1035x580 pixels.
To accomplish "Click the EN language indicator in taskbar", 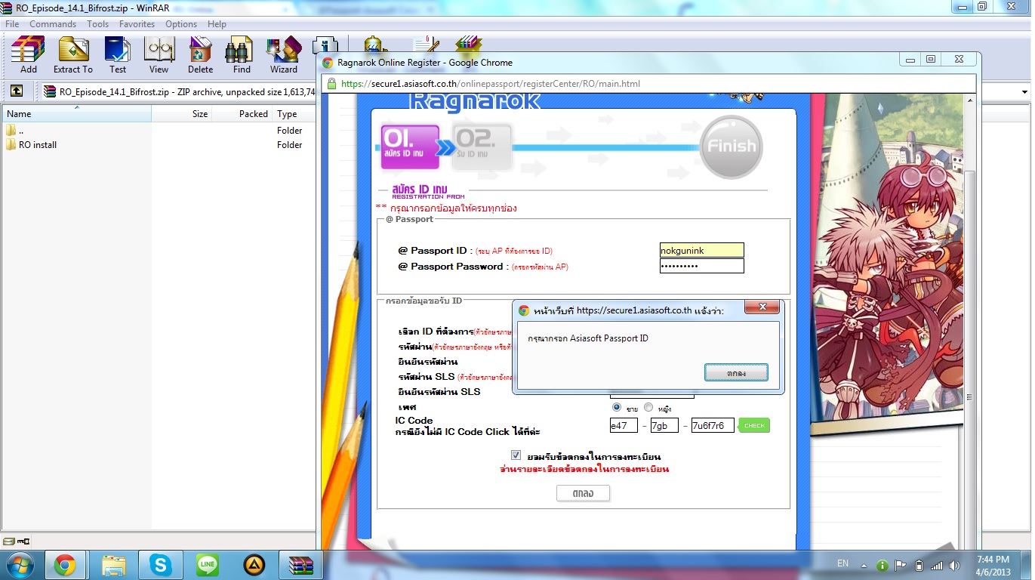I will (843, 563).
